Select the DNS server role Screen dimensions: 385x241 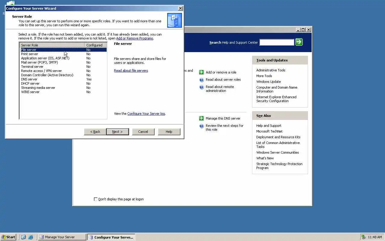coord(63,79)
